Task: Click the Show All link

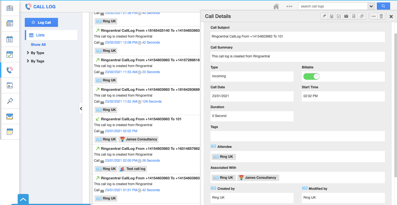Action: [38, 45]
